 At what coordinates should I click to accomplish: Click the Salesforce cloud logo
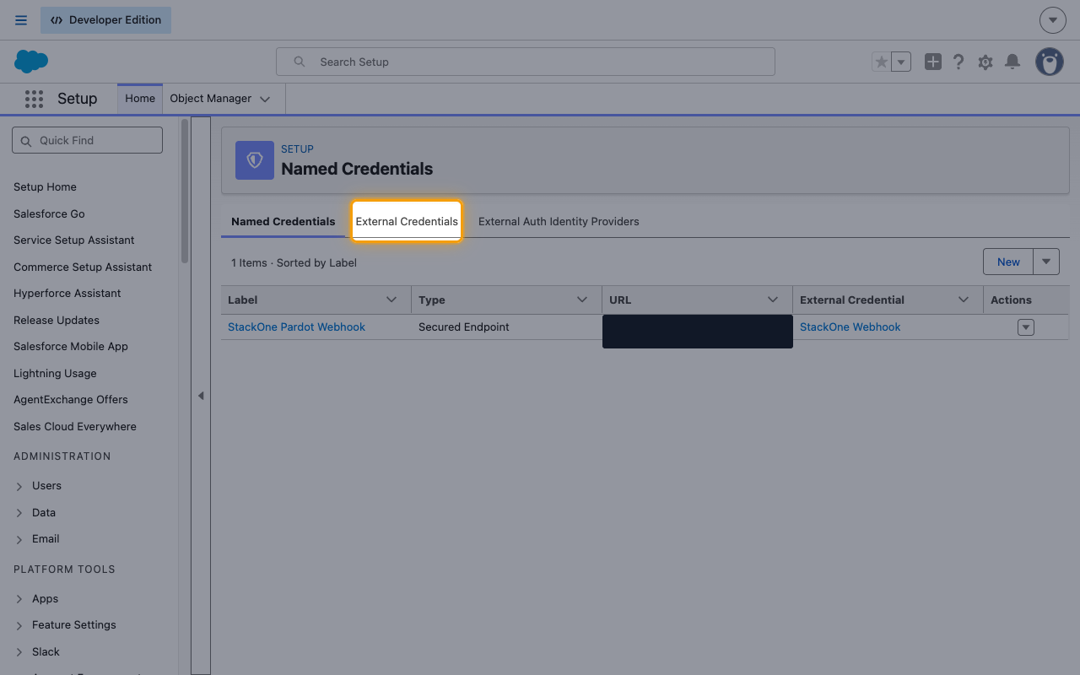coord(31,62)
